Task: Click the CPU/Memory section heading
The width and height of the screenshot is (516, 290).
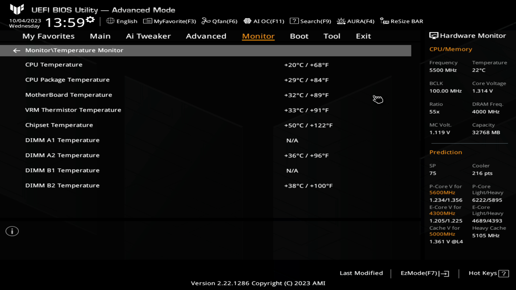Action: pyautogui.click(x=451, y=49)
